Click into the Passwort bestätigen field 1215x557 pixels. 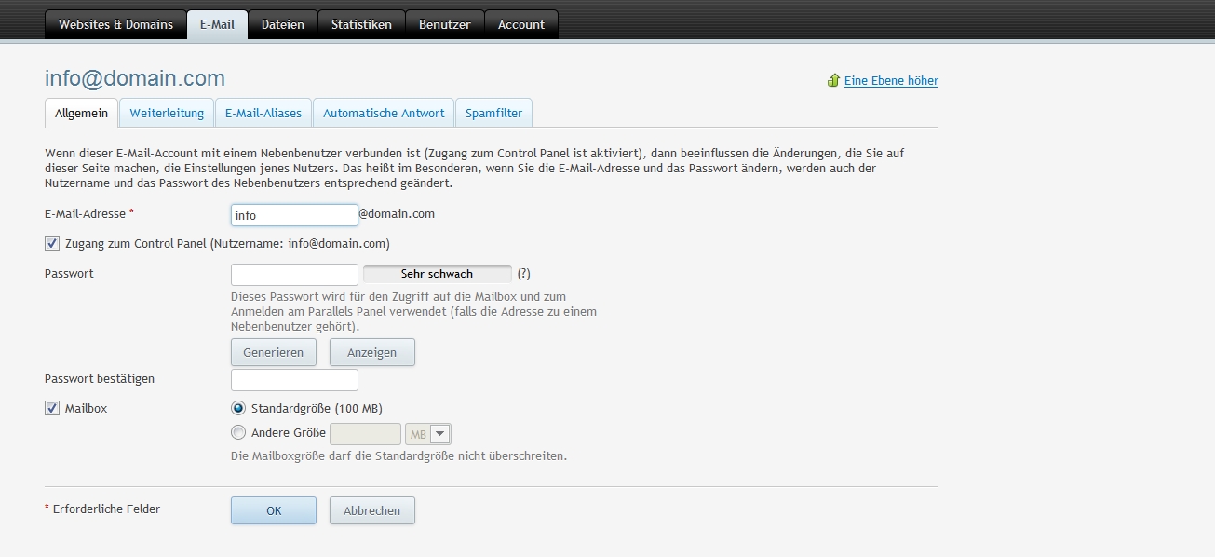coord(294,380)
